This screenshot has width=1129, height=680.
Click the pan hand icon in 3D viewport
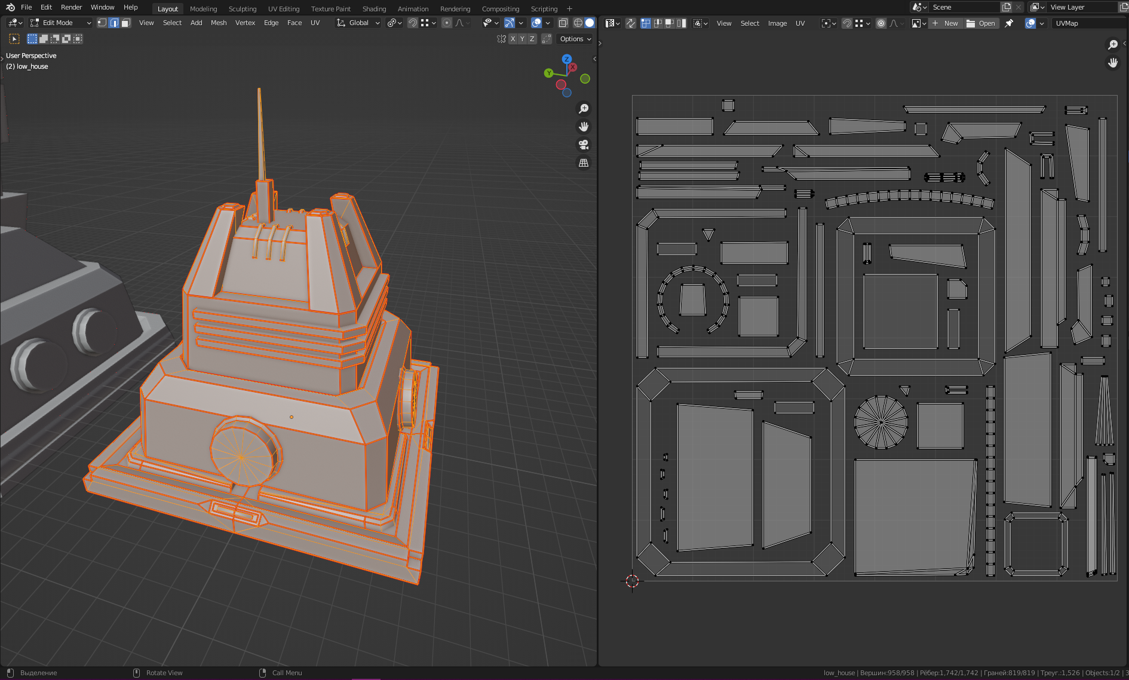pos(584,127)
